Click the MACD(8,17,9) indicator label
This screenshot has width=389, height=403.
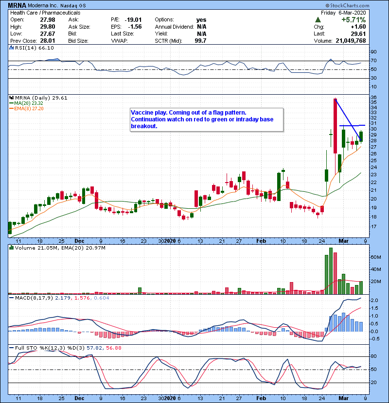35,298
